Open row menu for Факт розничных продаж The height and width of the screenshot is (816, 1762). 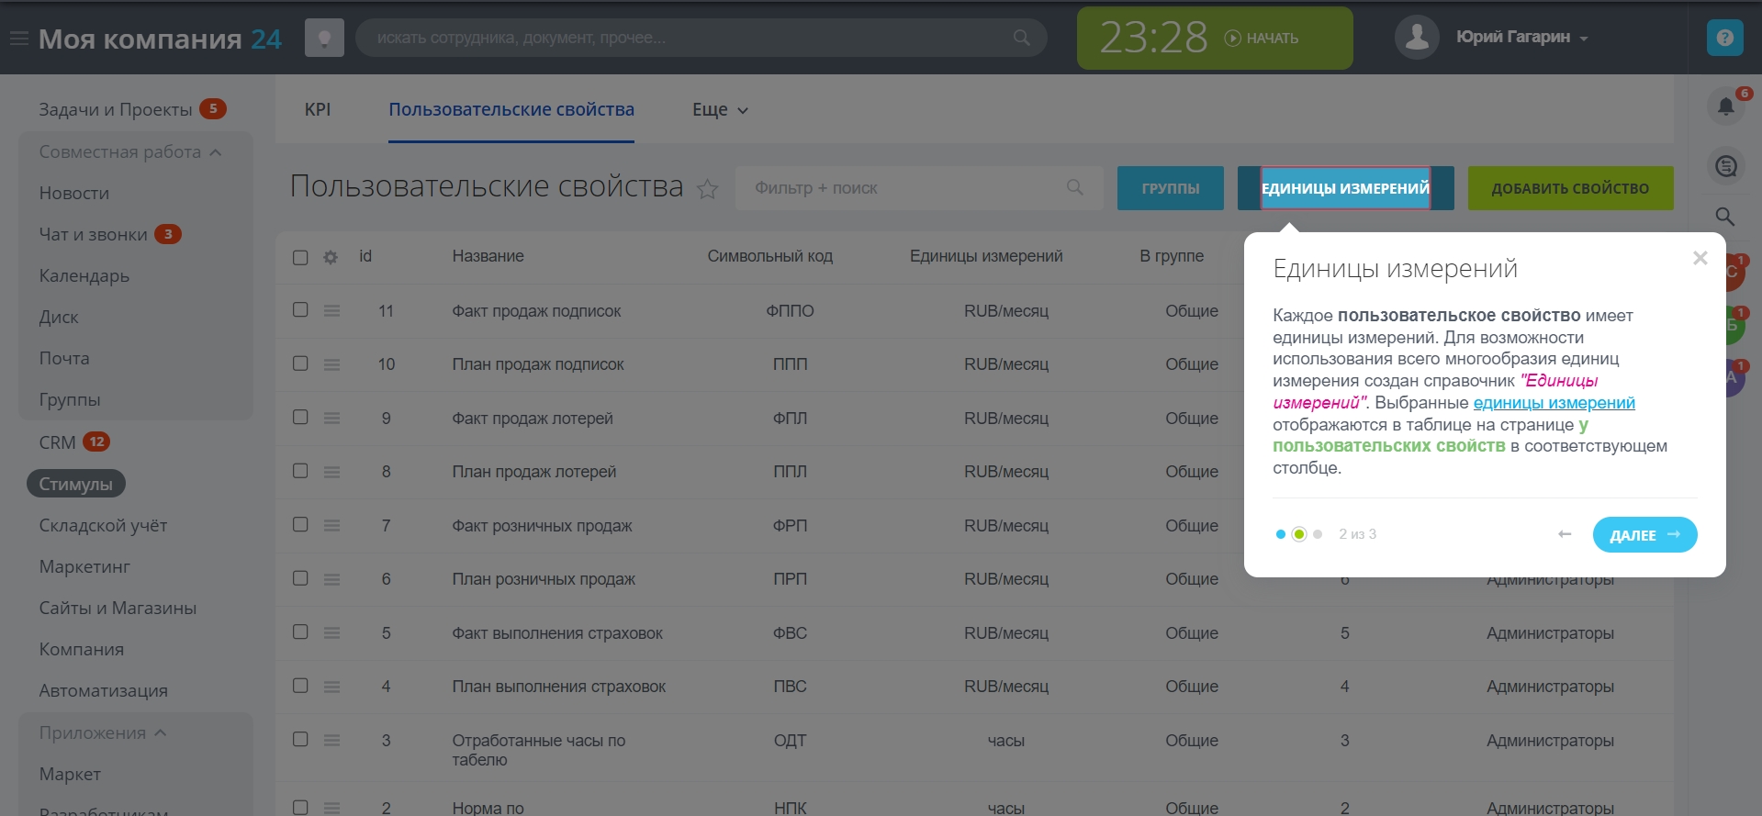(x=331, y=526)
